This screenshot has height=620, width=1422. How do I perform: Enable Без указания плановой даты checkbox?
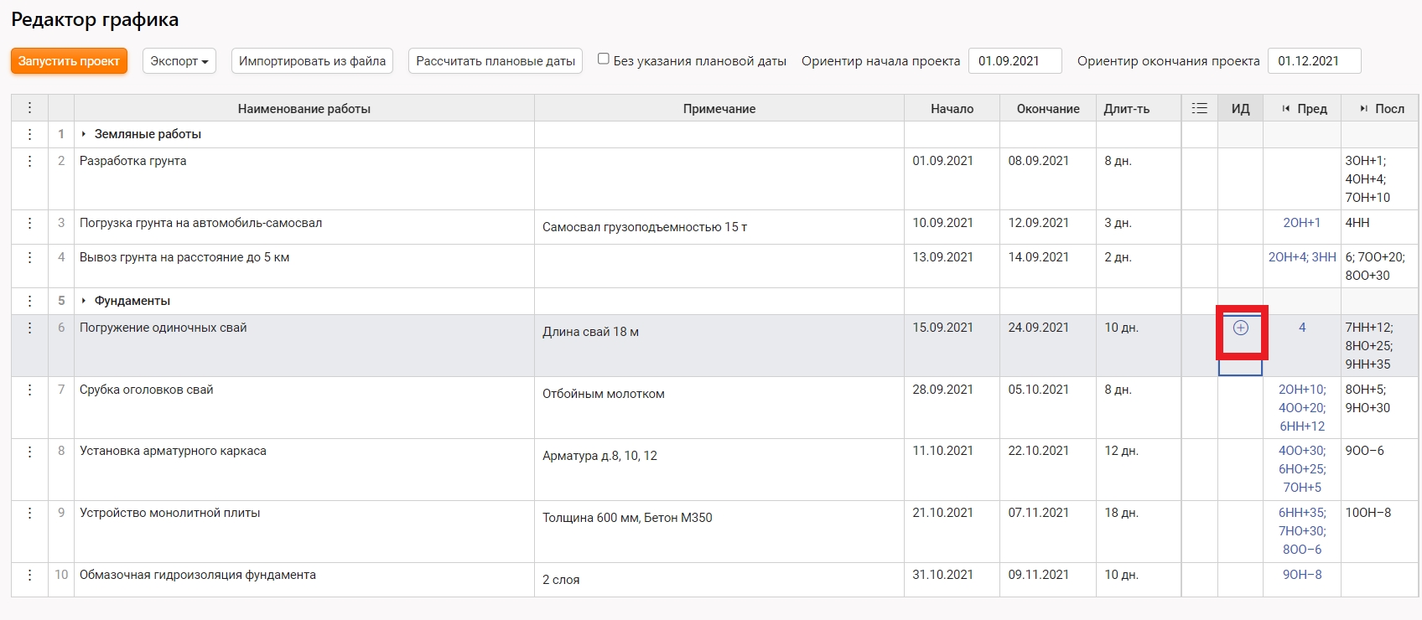pyautogui.click(x=603, y=59)
